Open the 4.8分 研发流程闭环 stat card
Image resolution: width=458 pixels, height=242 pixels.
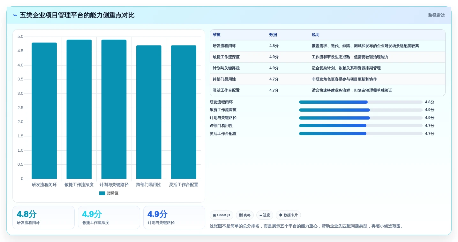click(43, 218)
